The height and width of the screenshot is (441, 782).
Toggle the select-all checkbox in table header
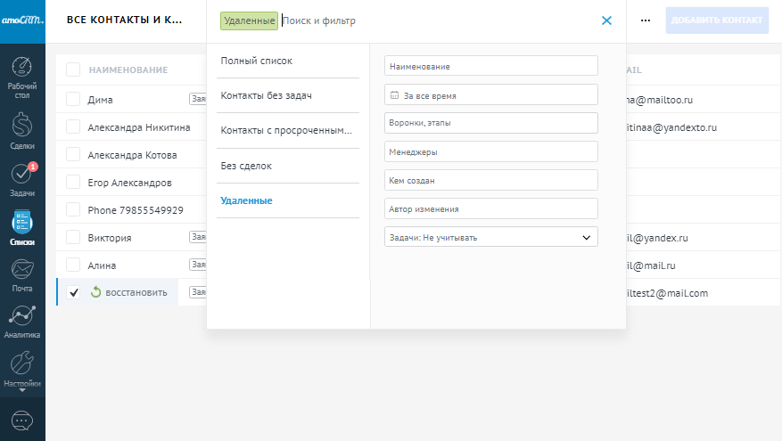click(73, 69)
